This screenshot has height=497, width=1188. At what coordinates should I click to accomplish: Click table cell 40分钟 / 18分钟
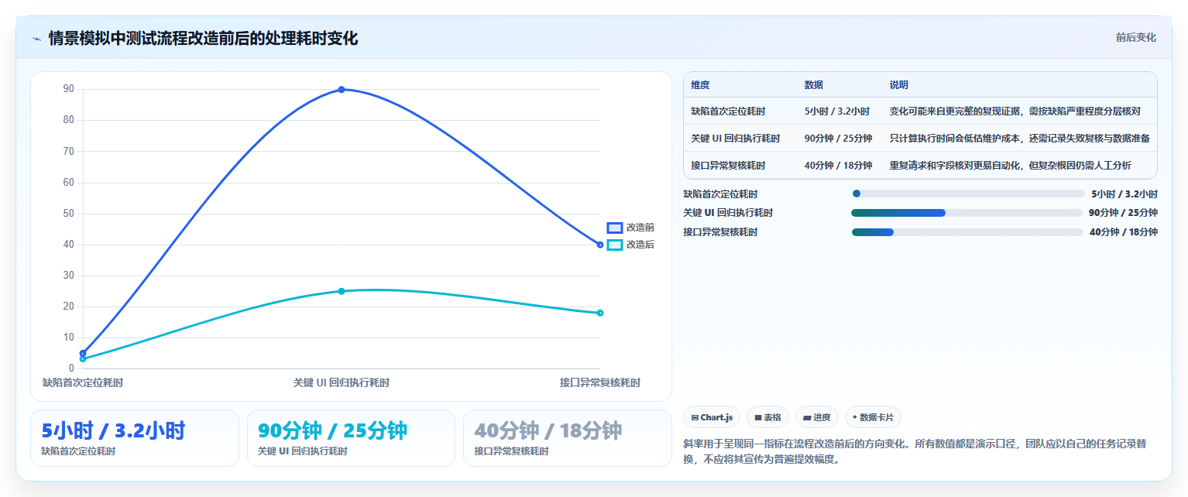point(839,166)
